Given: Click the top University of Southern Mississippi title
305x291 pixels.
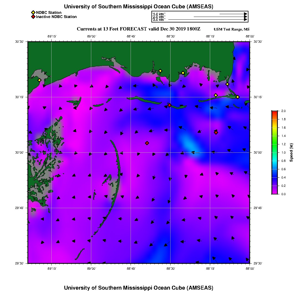Looking at the screenshot, I should click(139, 7).
